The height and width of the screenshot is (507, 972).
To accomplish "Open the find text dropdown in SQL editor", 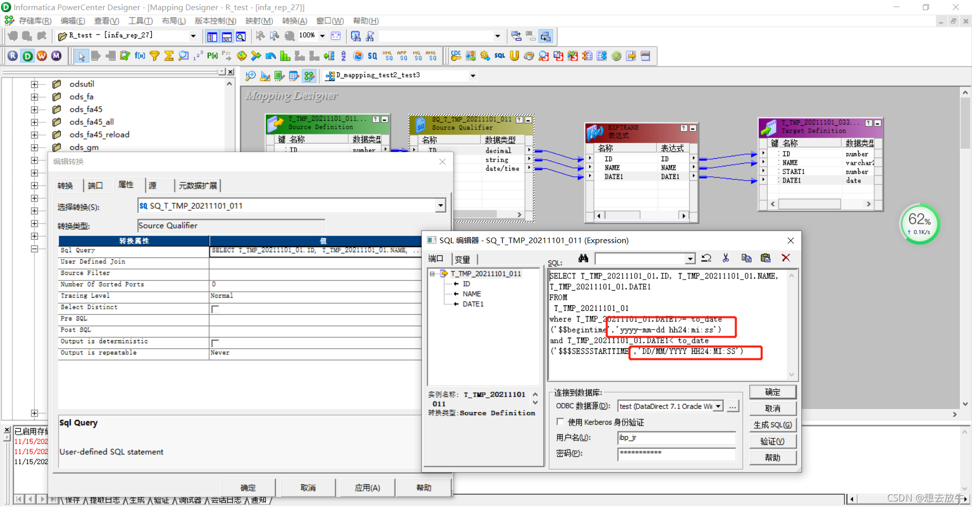I will pos(690,259).
